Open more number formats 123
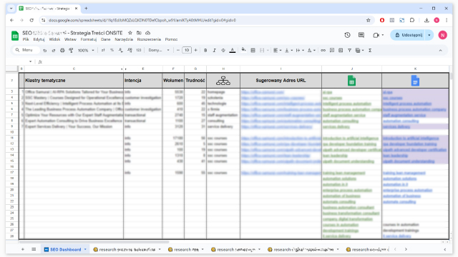 click(139, 50)
